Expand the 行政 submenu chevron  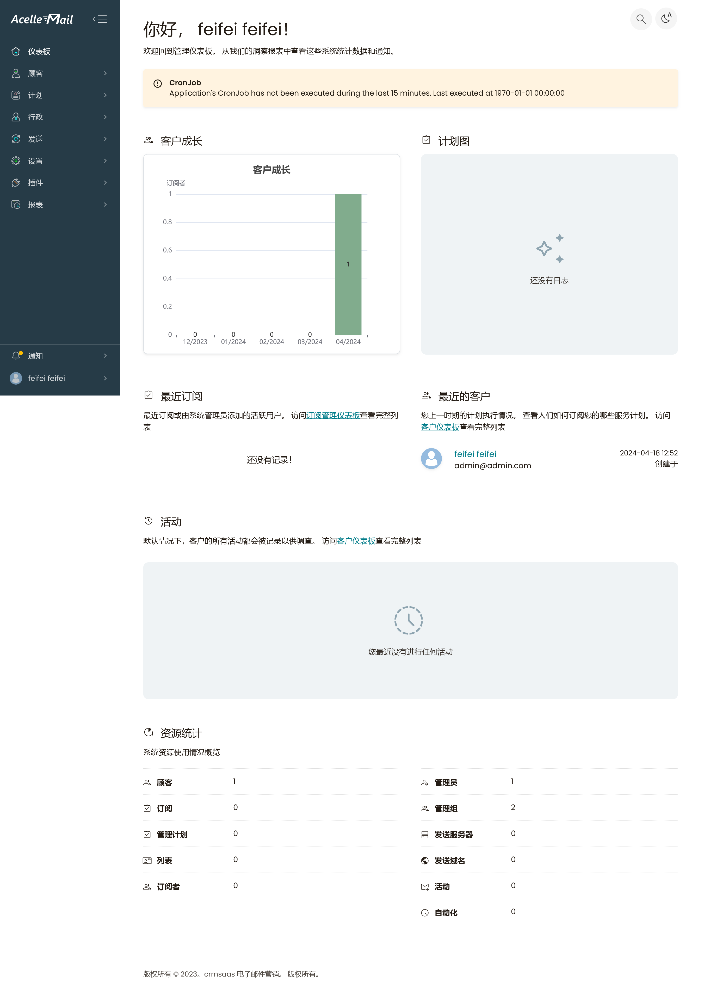coord(105,117)
